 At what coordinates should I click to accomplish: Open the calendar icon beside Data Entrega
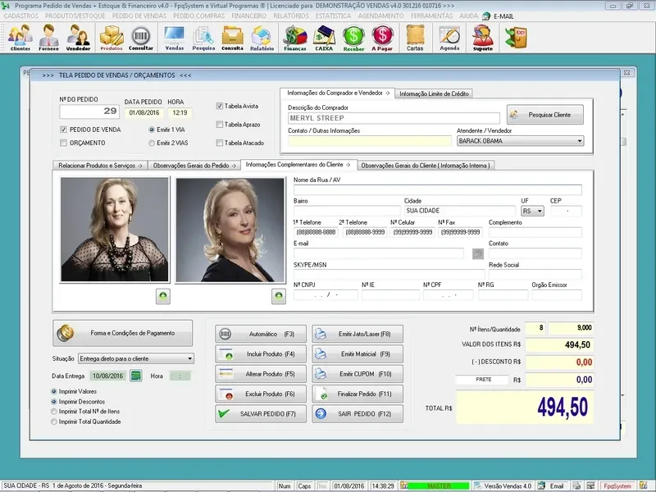136,376
